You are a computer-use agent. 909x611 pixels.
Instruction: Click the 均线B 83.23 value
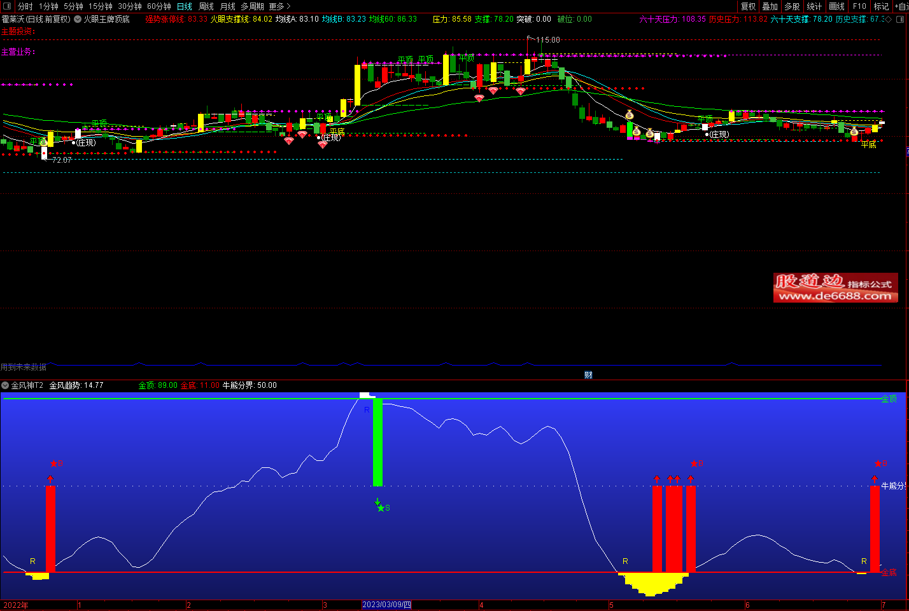(x=344, y=19)
